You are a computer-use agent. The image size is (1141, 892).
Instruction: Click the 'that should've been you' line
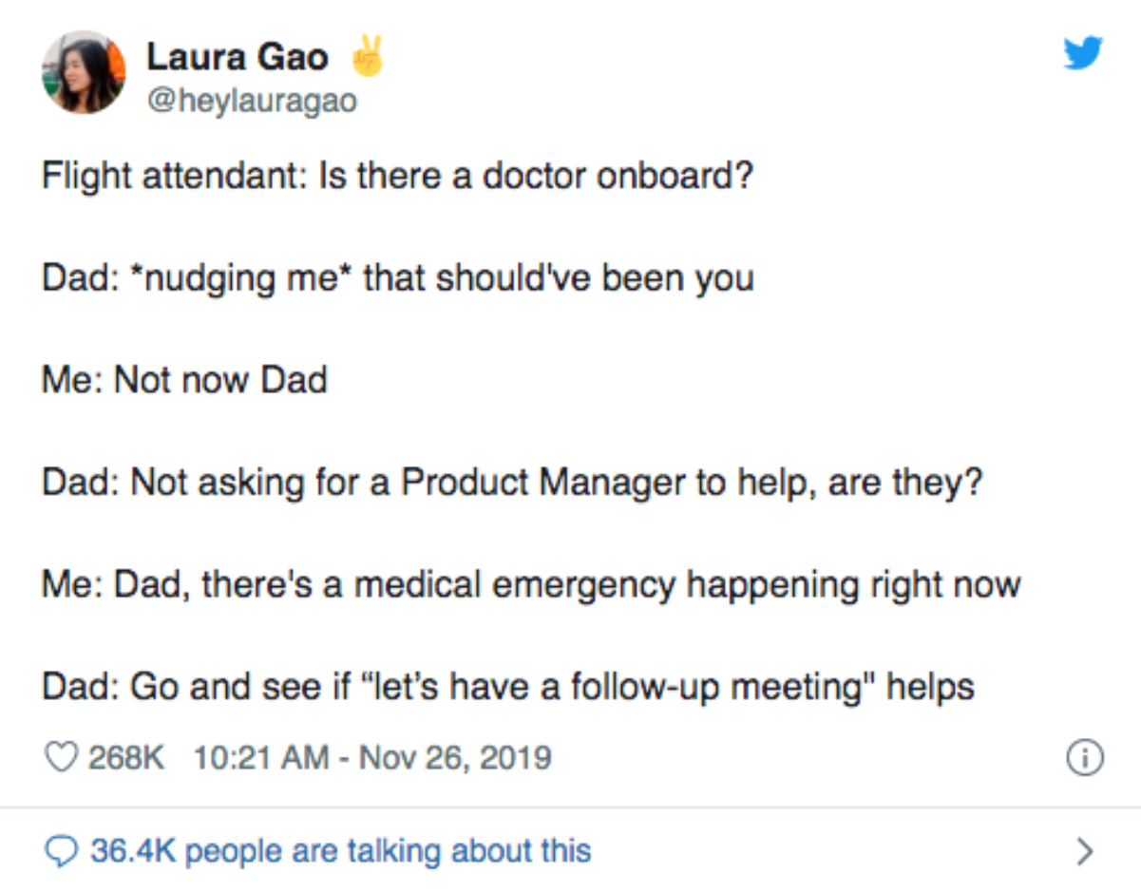559,278
